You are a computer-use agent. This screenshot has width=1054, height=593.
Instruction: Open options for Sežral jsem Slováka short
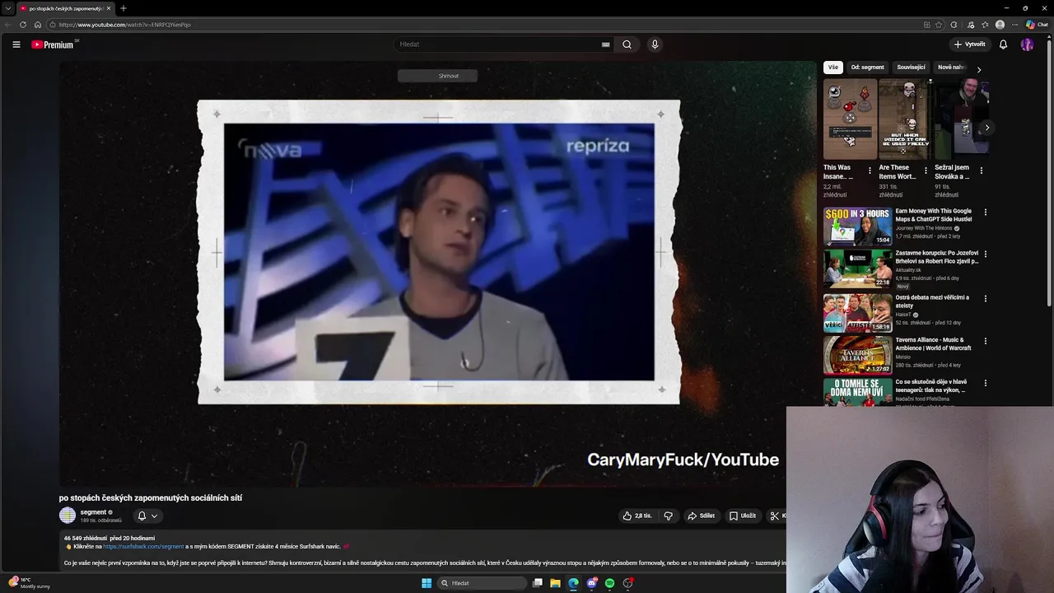pyautogui.click(x=981, y=170)
